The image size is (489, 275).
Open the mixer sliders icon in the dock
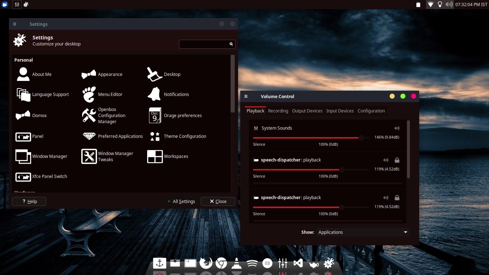tap(283, 264)
